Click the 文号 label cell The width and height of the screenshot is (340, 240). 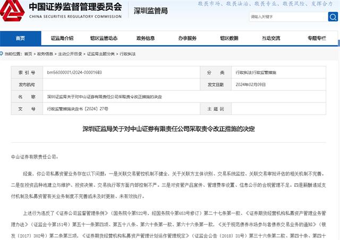click(27, 109)
